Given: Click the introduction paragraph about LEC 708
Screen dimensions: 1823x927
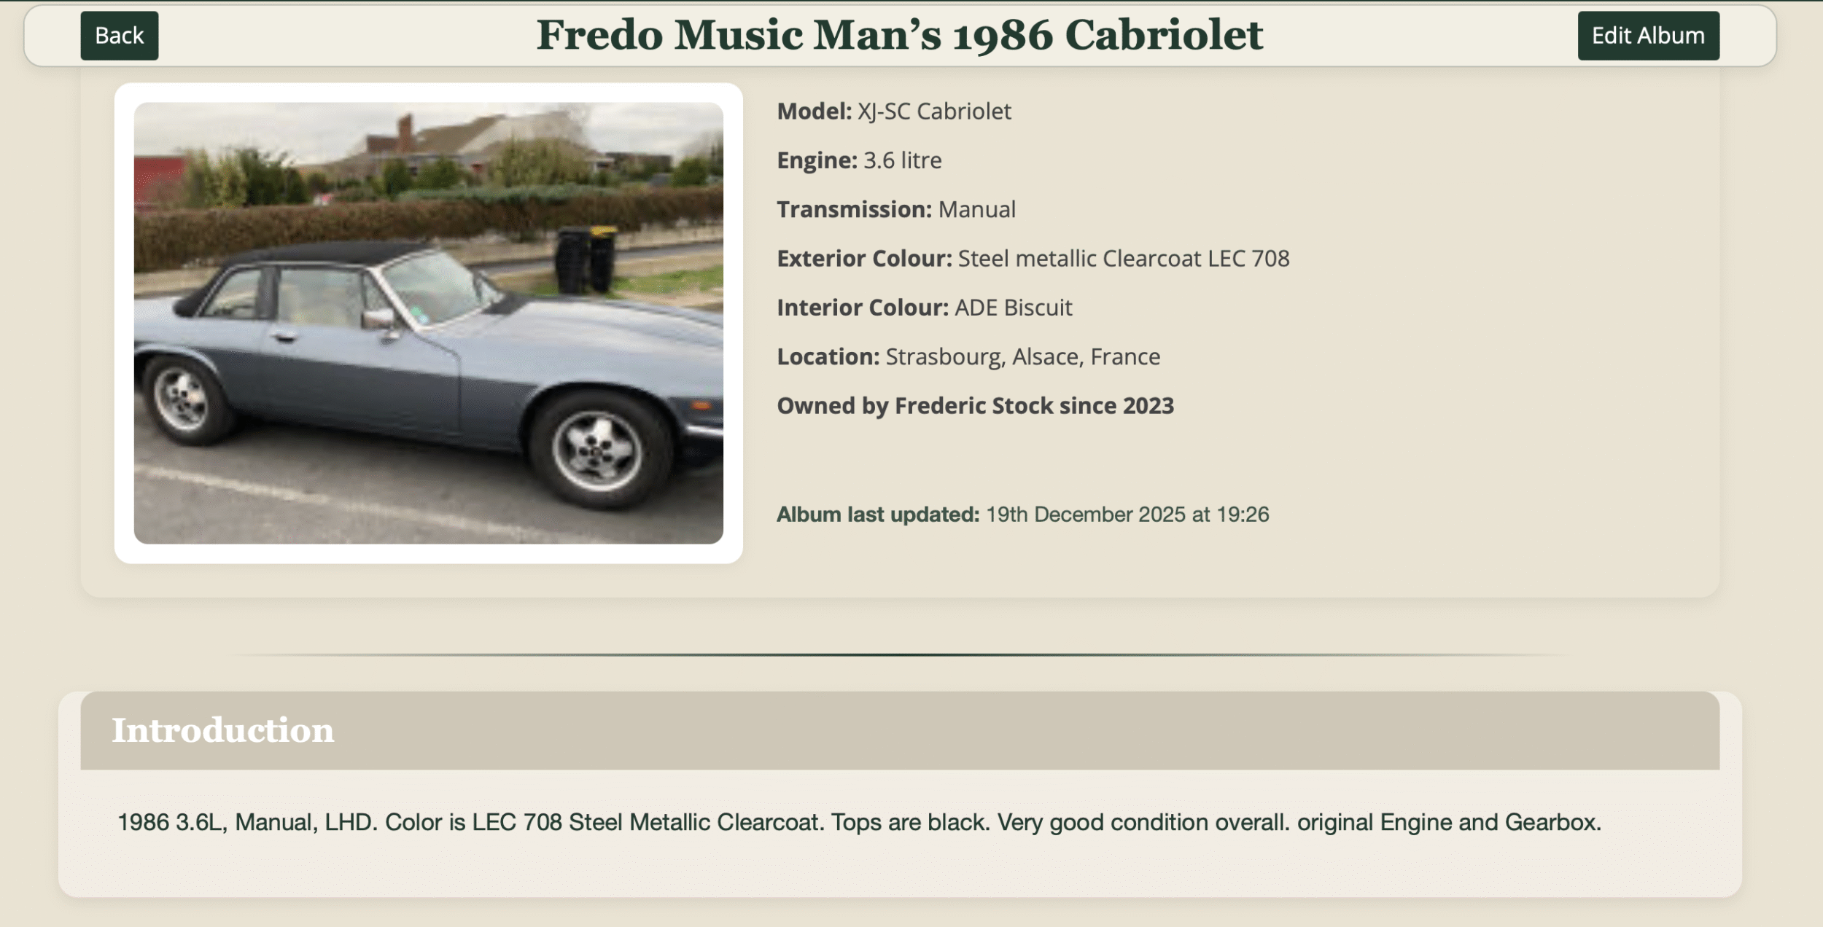Looking at the screenshot, I should click(859, 823).
